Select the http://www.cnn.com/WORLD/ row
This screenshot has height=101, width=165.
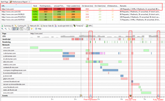click(81, 14)
